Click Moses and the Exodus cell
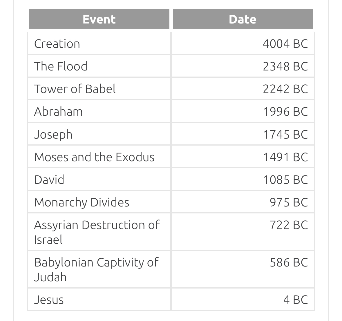The image size is (342, 321). (99, 157)
